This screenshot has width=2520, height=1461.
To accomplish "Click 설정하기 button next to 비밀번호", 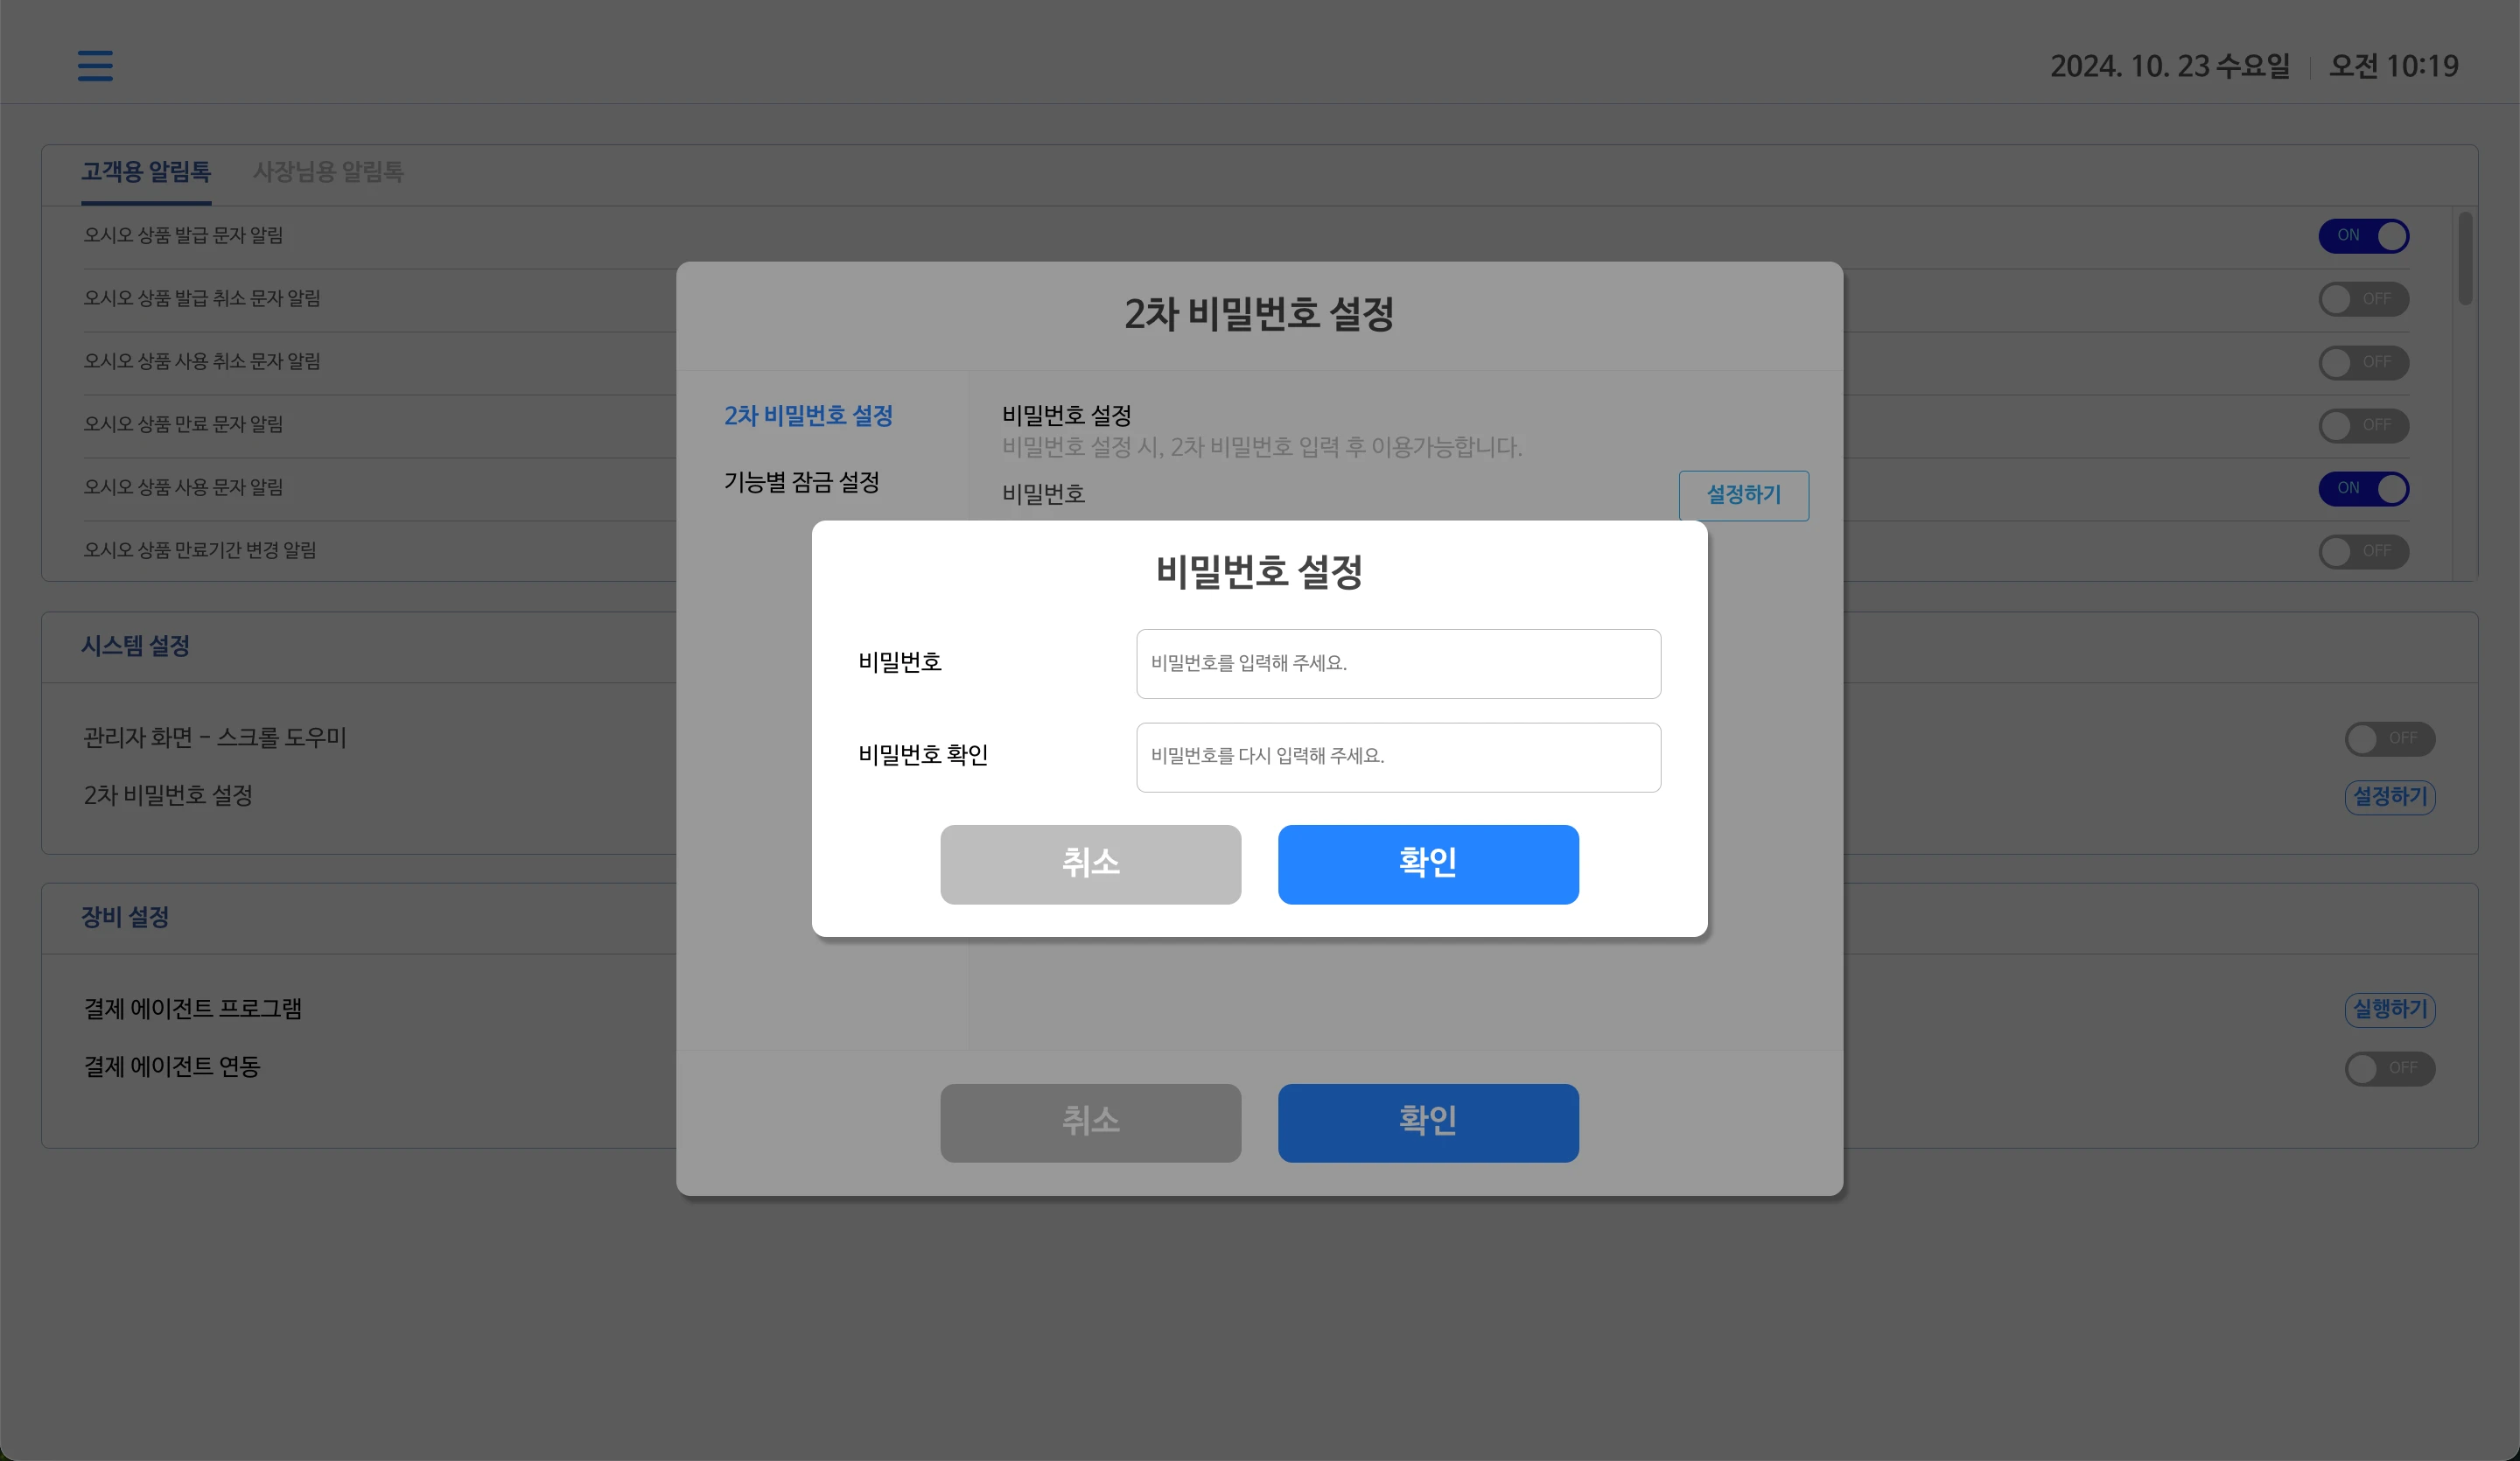I will pos(1743,495).
